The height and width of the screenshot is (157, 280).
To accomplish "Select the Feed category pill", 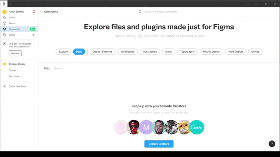I will click(x=79, y=52).
